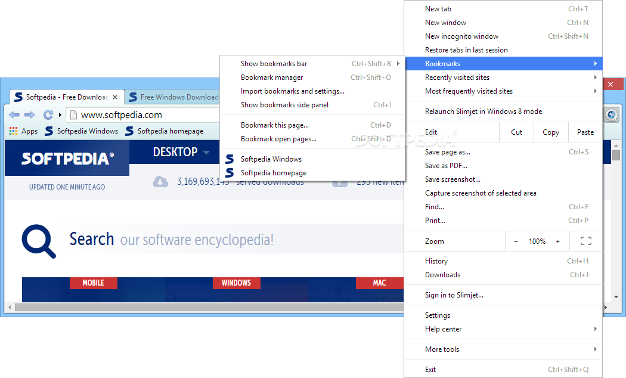
Task: Open the DESKTOP dropdown on Softpedia page
Action: click(x=181, y=152)
